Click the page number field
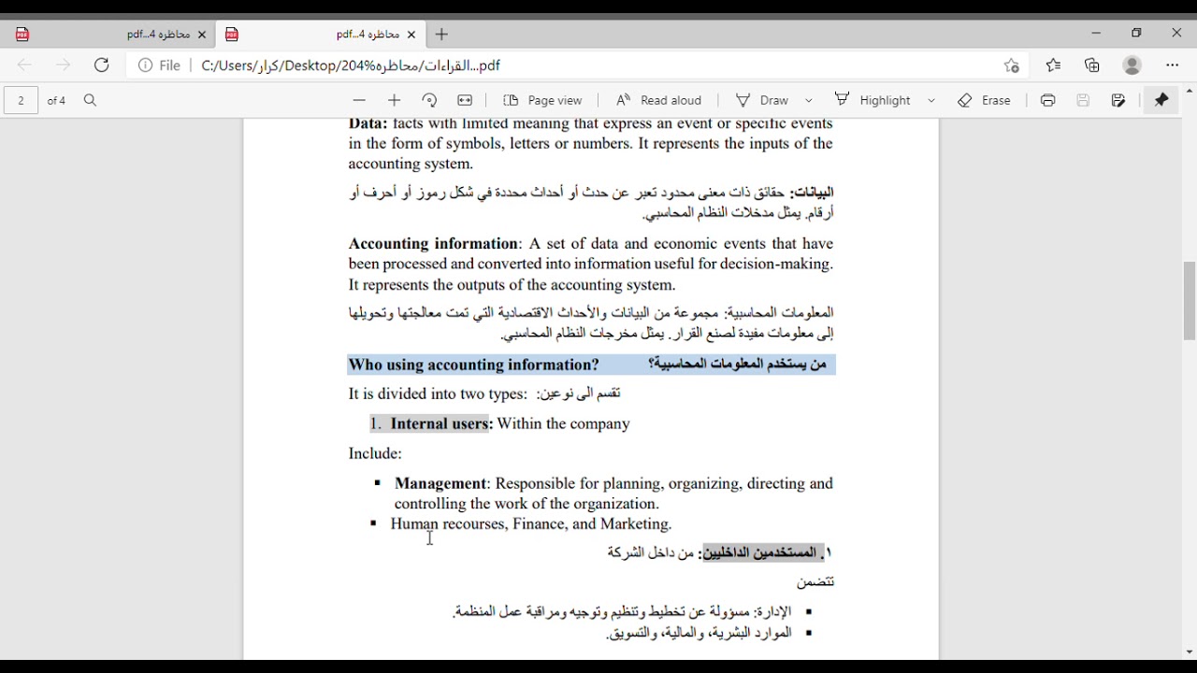Viewport: 1197px width, 673px height. click(x=21, y=100)
